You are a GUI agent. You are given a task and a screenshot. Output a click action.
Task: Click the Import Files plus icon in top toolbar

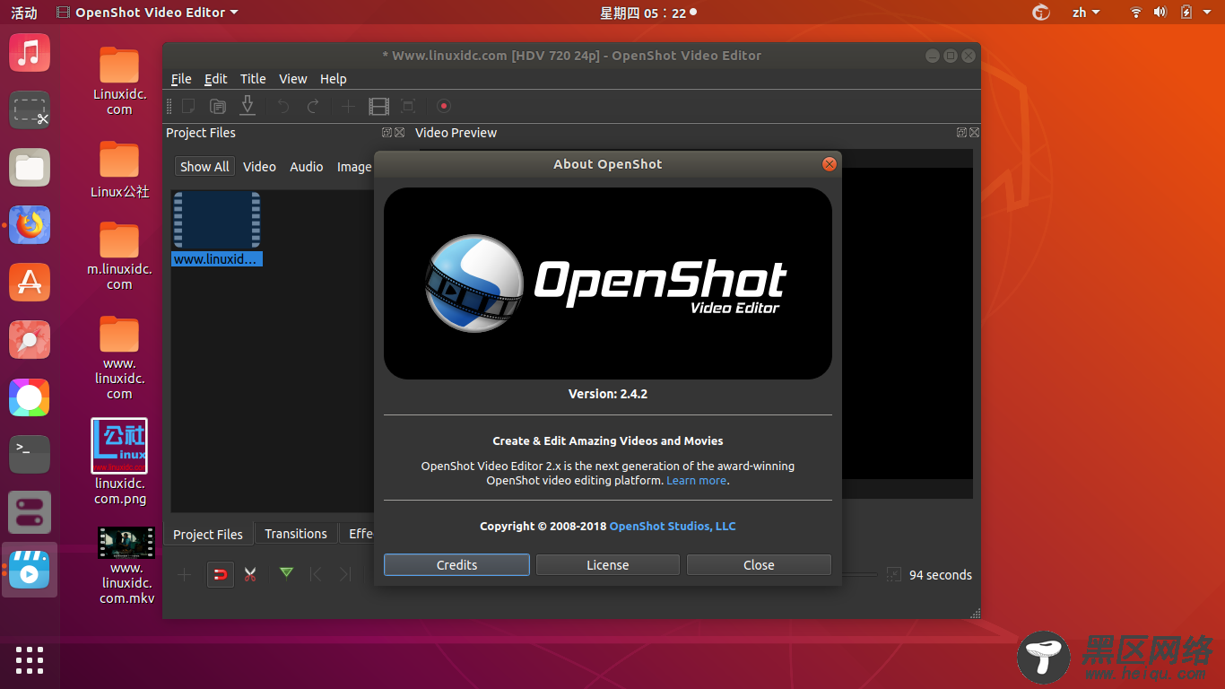click(349, 107)
